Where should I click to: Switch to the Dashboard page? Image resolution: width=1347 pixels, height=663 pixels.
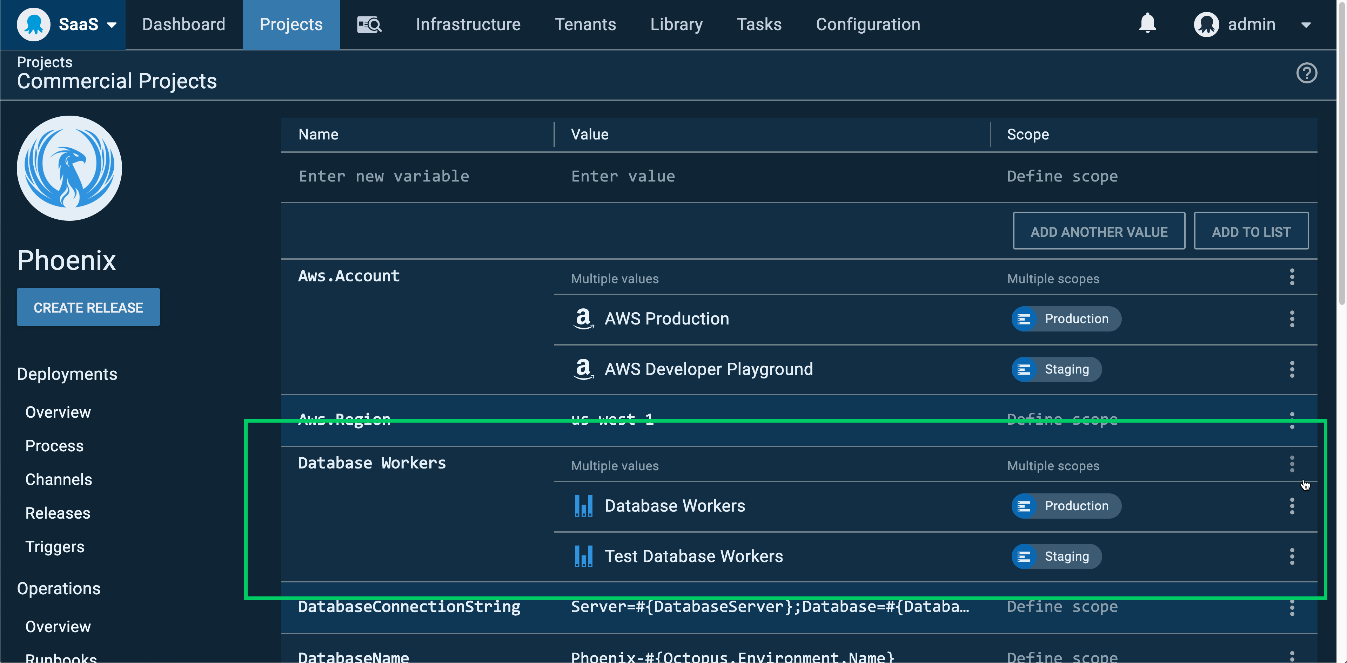coord(183,24)
